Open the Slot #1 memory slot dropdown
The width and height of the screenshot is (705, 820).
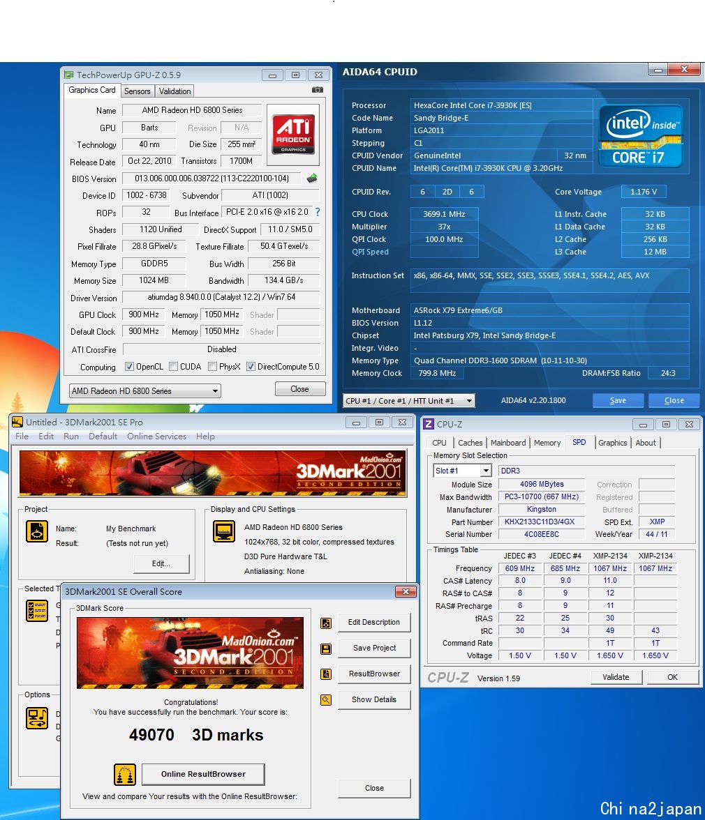click(462, 471)
